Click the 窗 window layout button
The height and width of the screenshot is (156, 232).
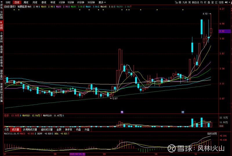click(x=213, y=2)
